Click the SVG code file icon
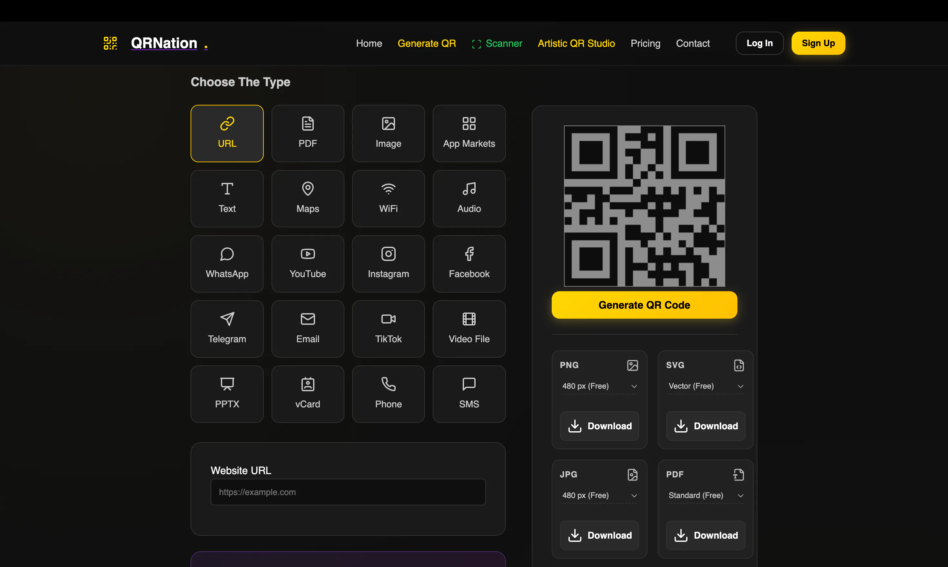The image size is (948, 567). pos(739,365)
